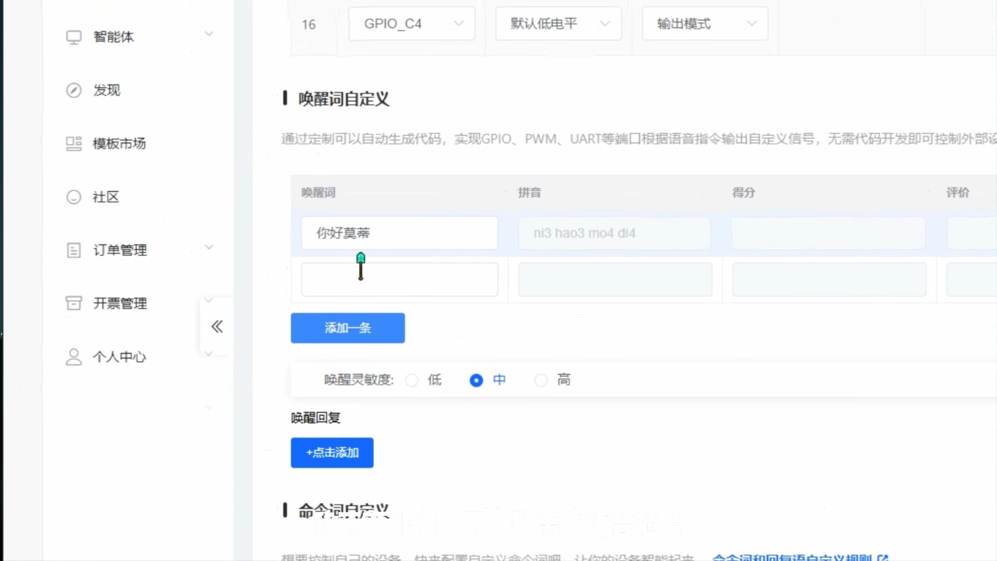Open the GPIO_C4 pin dropdown
Screen dimensions: 997x561
[x=412, y=24]
